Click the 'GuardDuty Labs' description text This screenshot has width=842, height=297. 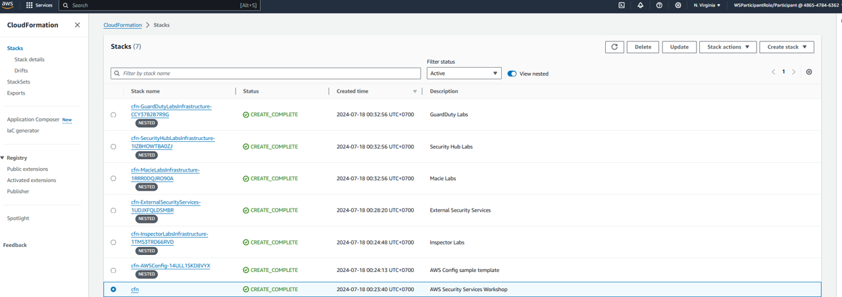pyautogui.click(x=449, y=114)
